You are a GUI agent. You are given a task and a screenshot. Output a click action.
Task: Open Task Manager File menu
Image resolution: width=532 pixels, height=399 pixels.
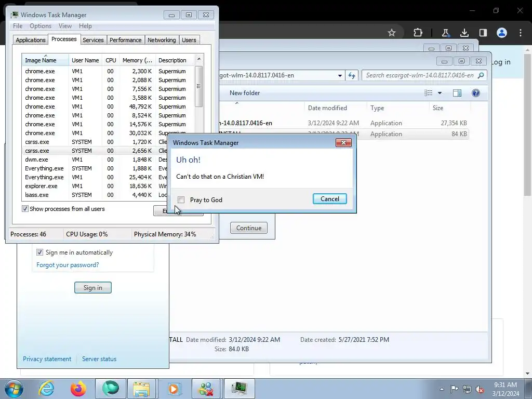coord(18,26)
